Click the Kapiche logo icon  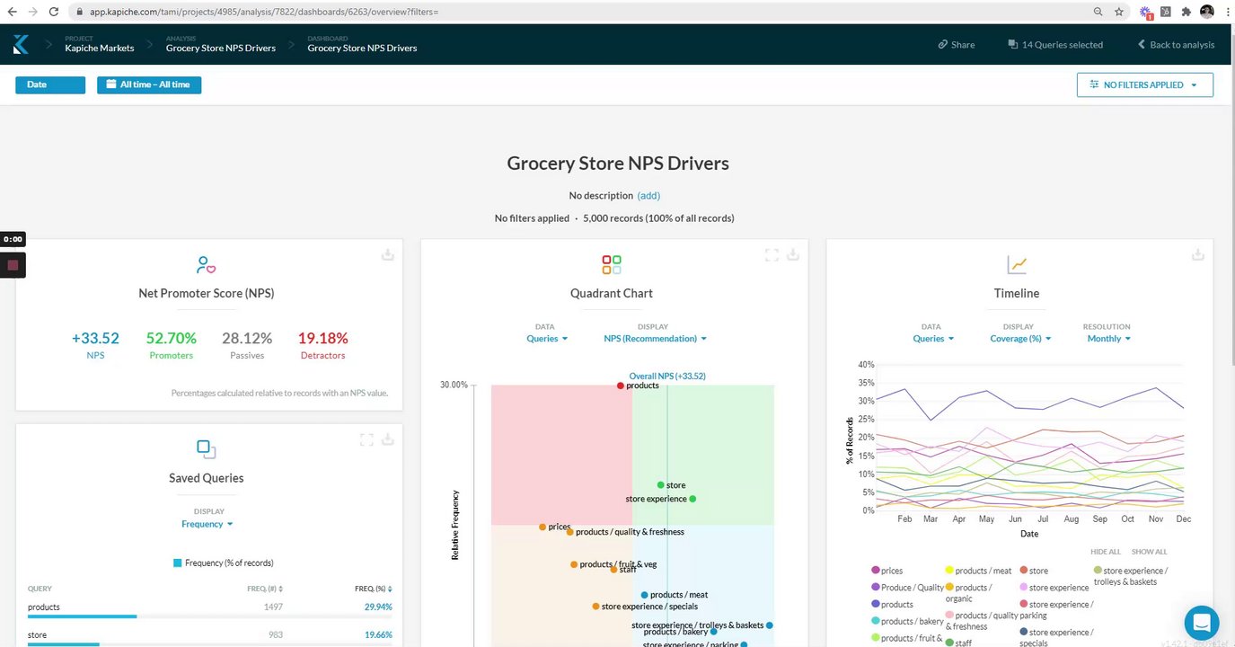[21, 44]
